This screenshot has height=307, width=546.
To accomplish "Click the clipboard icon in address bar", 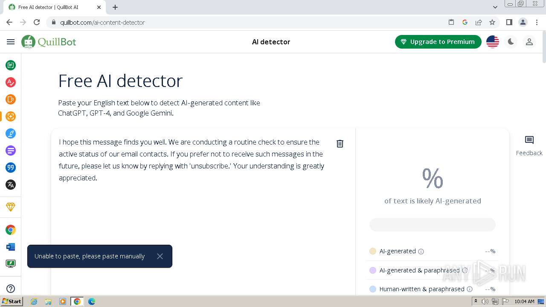I will 451,22.
